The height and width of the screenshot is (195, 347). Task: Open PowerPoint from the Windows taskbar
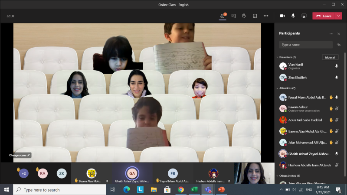tap(221, 190)
